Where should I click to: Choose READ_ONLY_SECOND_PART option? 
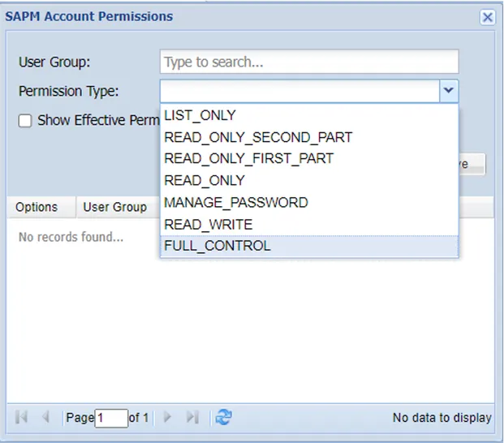[309, 137]
